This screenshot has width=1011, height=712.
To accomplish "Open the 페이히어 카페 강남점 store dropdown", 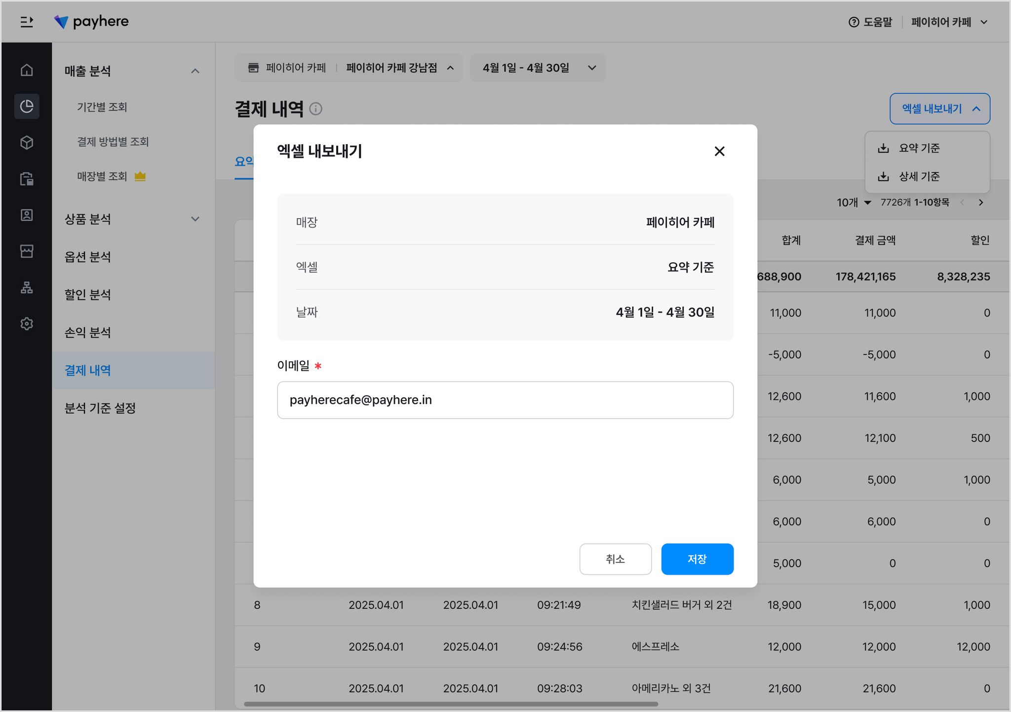I will (x=399, y=68).
